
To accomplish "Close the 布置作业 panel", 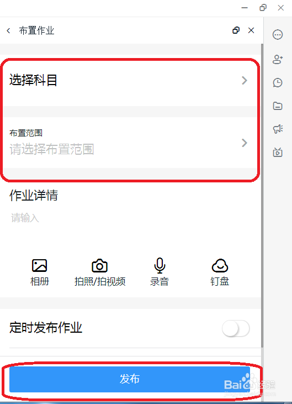I will (x=251, y=30).
